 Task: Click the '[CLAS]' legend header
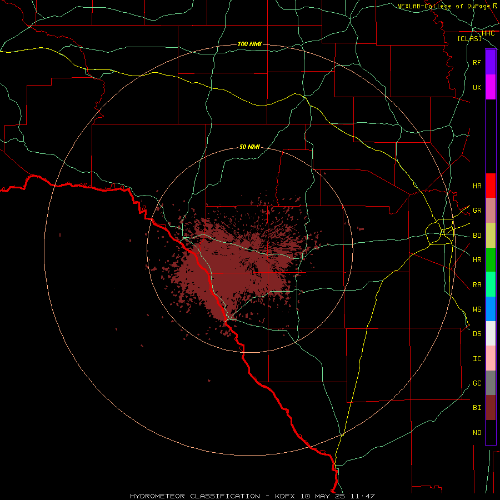click(469, 38)
